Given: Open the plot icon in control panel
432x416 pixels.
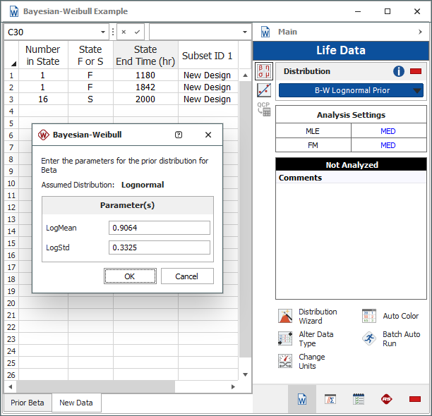Looking at the screenshot, I should pyautogui.click(x=264, y=90).
